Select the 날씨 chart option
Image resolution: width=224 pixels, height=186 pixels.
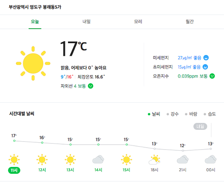point(154,114)
